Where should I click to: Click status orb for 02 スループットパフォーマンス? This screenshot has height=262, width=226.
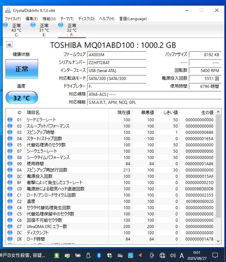point(10,126)
